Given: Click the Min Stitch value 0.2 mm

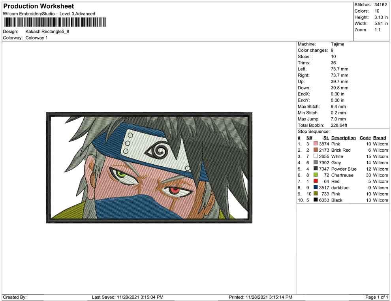Looking at the screenshot, I should (x=338, y=113).
